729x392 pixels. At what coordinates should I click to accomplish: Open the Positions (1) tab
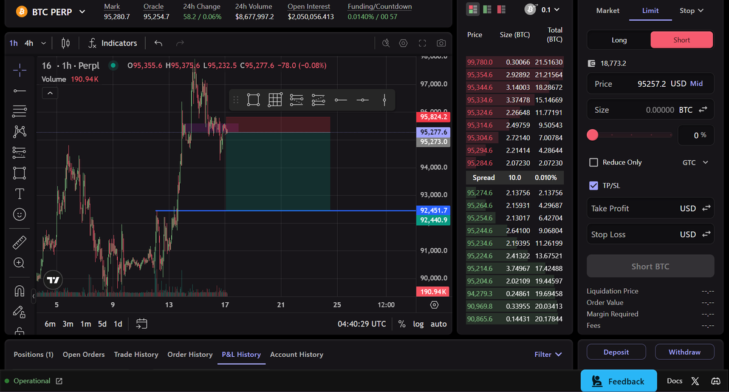point(33,354)
